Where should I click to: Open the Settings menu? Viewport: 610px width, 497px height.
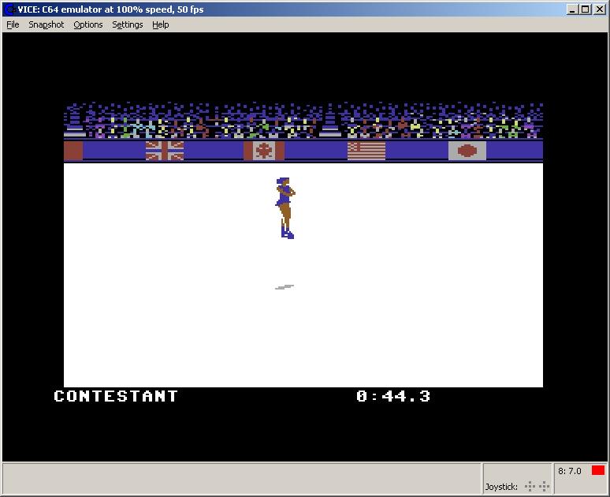point(127,24)
